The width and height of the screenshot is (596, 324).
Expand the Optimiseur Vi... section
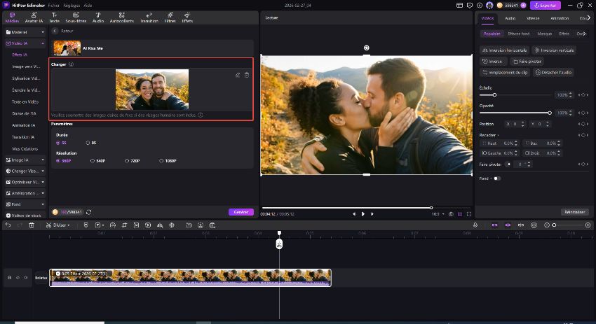click(25, 182)
